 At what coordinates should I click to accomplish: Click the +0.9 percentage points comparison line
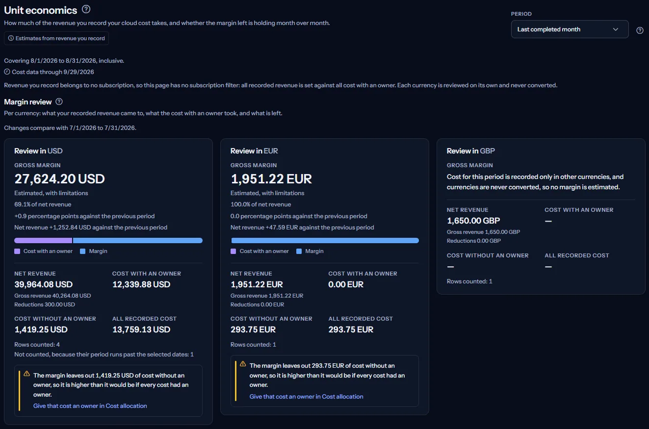[x=85, y=216]
